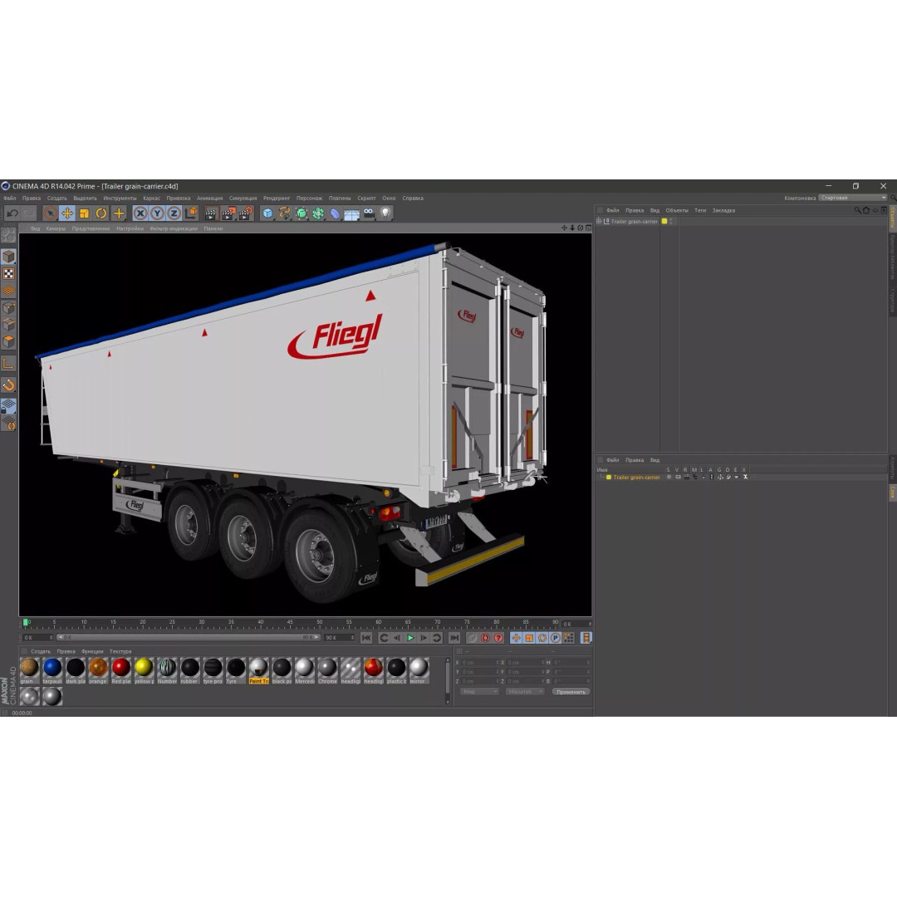
Task: Open the coordinate system dropdown (Мир)
Action: (479, 692)
